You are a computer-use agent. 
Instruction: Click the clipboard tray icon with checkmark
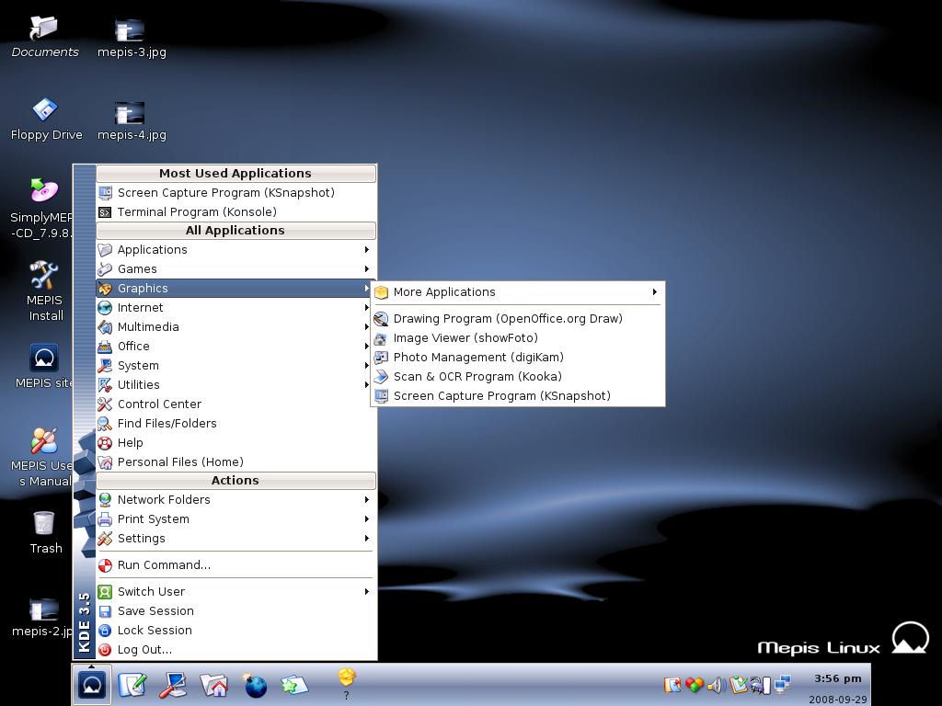pos(739,684)
